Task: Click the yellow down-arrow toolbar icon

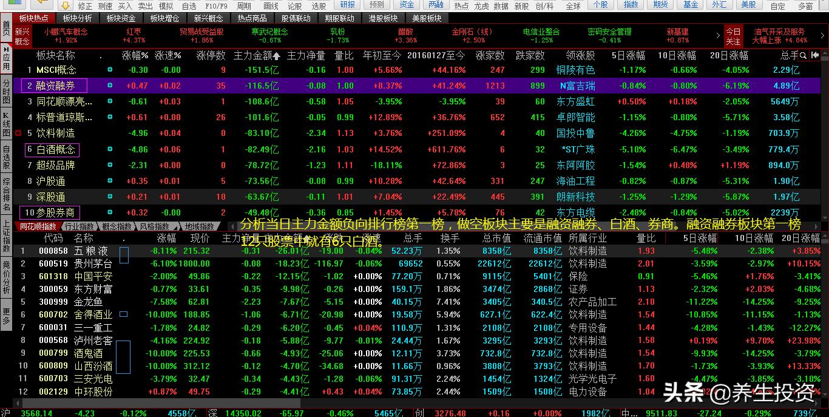Action: 66,5
